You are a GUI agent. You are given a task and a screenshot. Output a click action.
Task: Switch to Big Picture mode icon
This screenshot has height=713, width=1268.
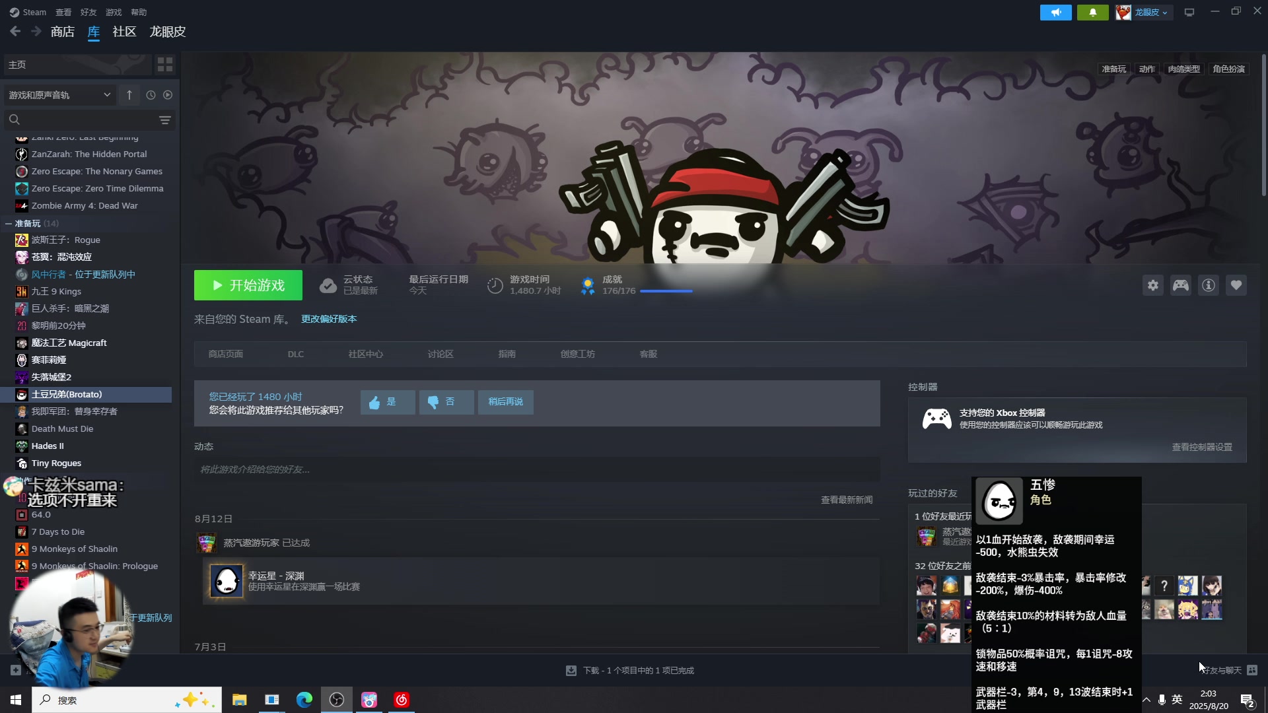[1189, 13]
